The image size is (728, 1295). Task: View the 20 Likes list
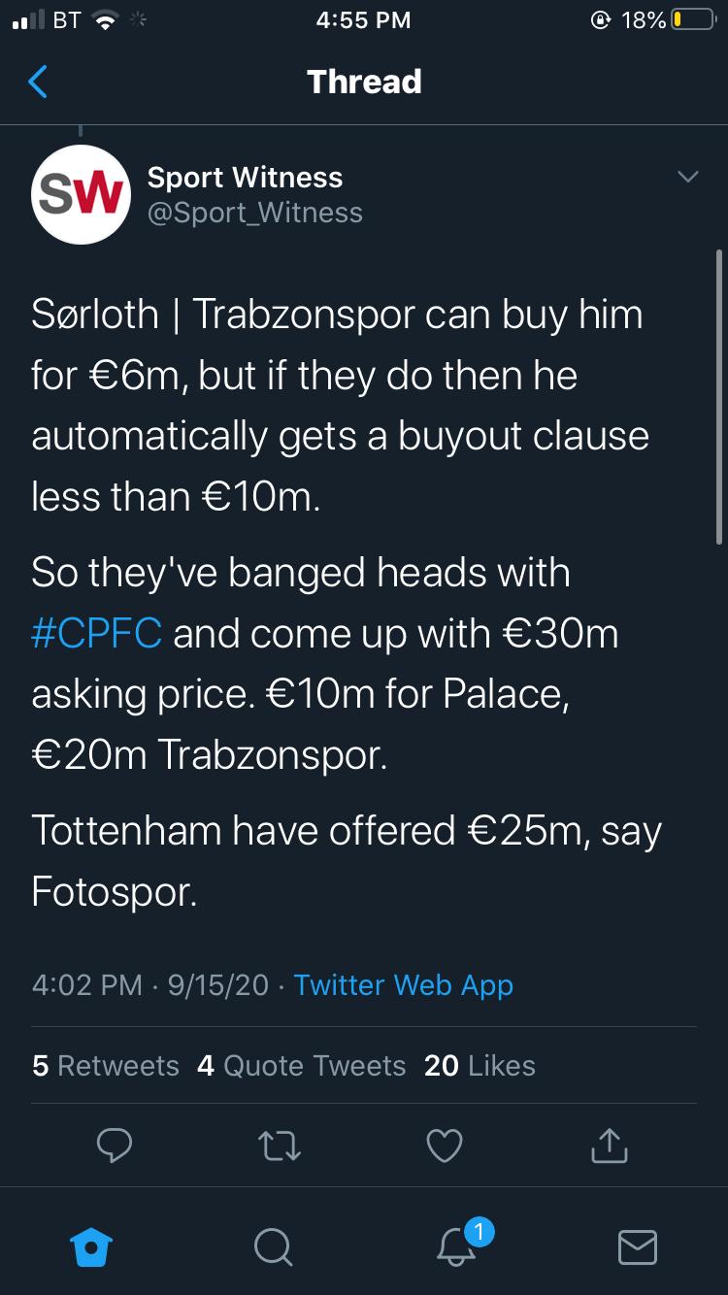(480, 1066)
